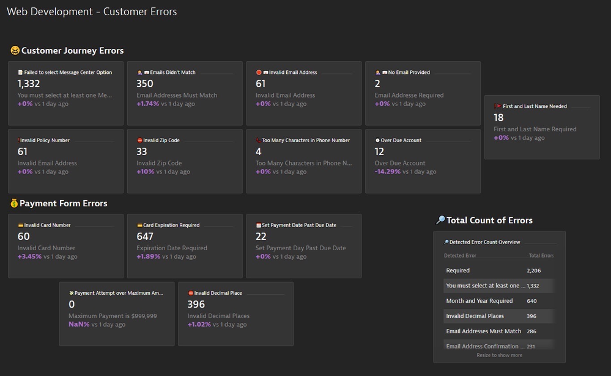Viewport: 611px width, 376px height.
Task: Sort table by Total Errors column header
Action: tap(541, 256)
